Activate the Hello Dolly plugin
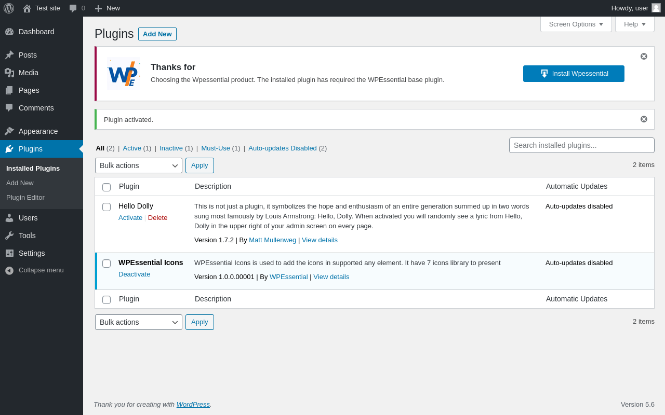The image size is (665, 415). click(x=130, y=218)
